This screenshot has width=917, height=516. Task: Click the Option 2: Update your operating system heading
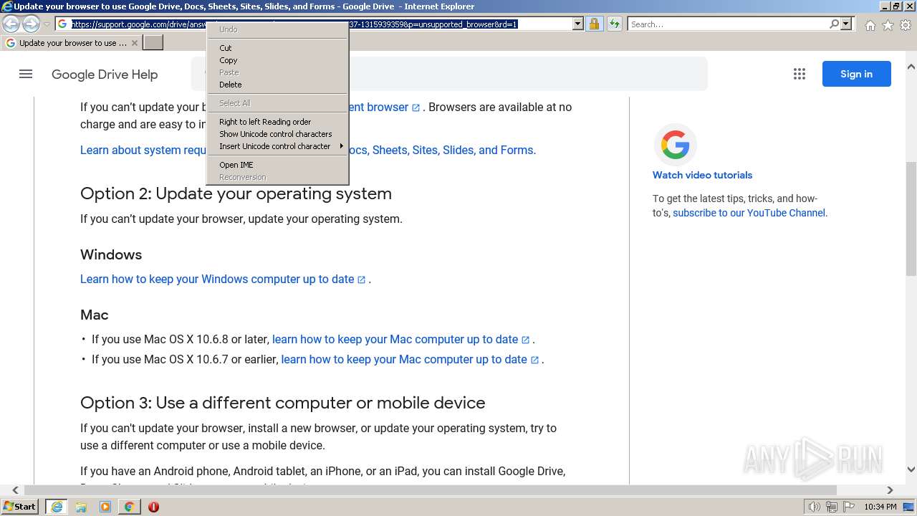point(236,193)
